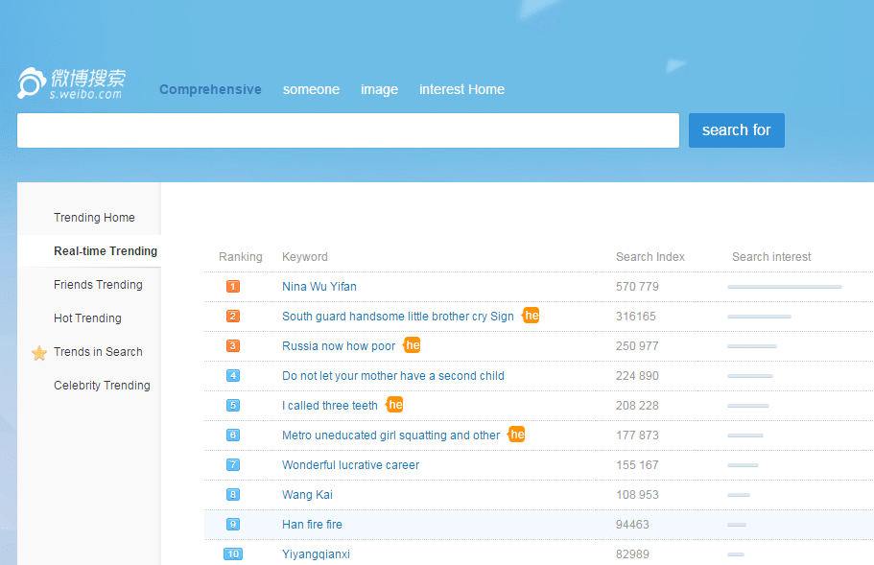Screen dimensions: 874x565
Task: Open the interest Home tab
Action: (x=461, y=89)
